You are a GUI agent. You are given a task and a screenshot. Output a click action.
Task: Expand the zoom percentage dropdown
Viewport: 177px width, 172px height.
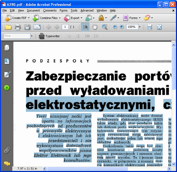click(140, 27)
